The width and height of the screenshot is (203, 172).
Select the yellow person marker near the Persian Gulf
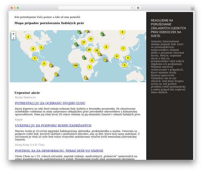(99, 54)
